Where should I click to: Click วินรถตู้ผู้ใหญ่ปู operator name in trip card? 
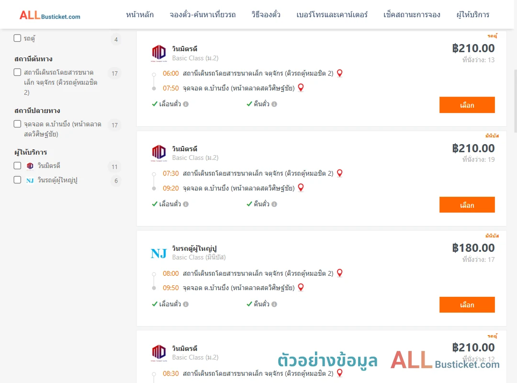[x=194, y=248]
